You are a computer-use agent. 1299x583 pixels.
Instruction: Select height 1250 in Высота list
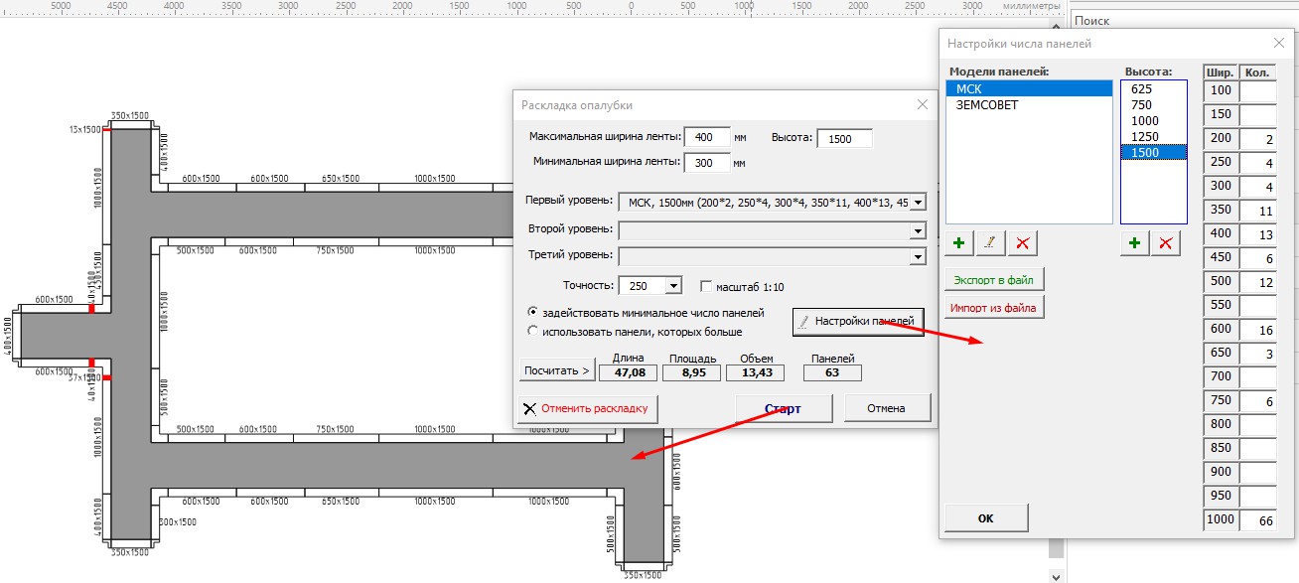[1154, 136]
